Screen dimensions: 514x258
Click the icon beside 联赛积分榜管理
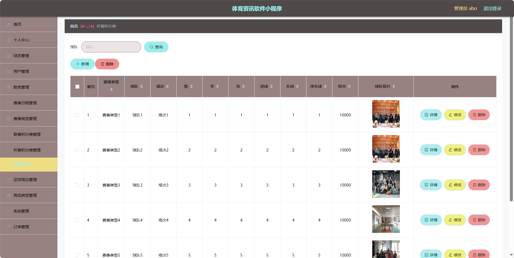[9, 135]
